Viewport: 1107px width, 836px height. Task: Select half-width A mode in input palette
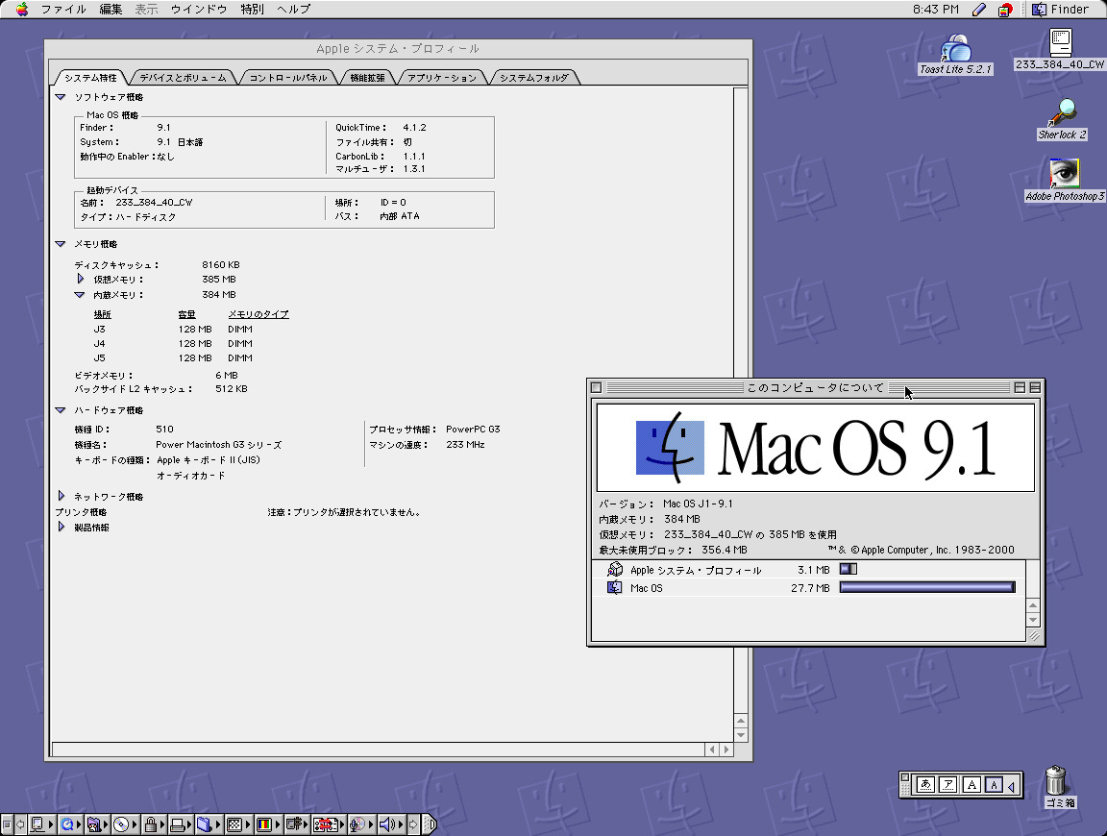click(994, 784)
